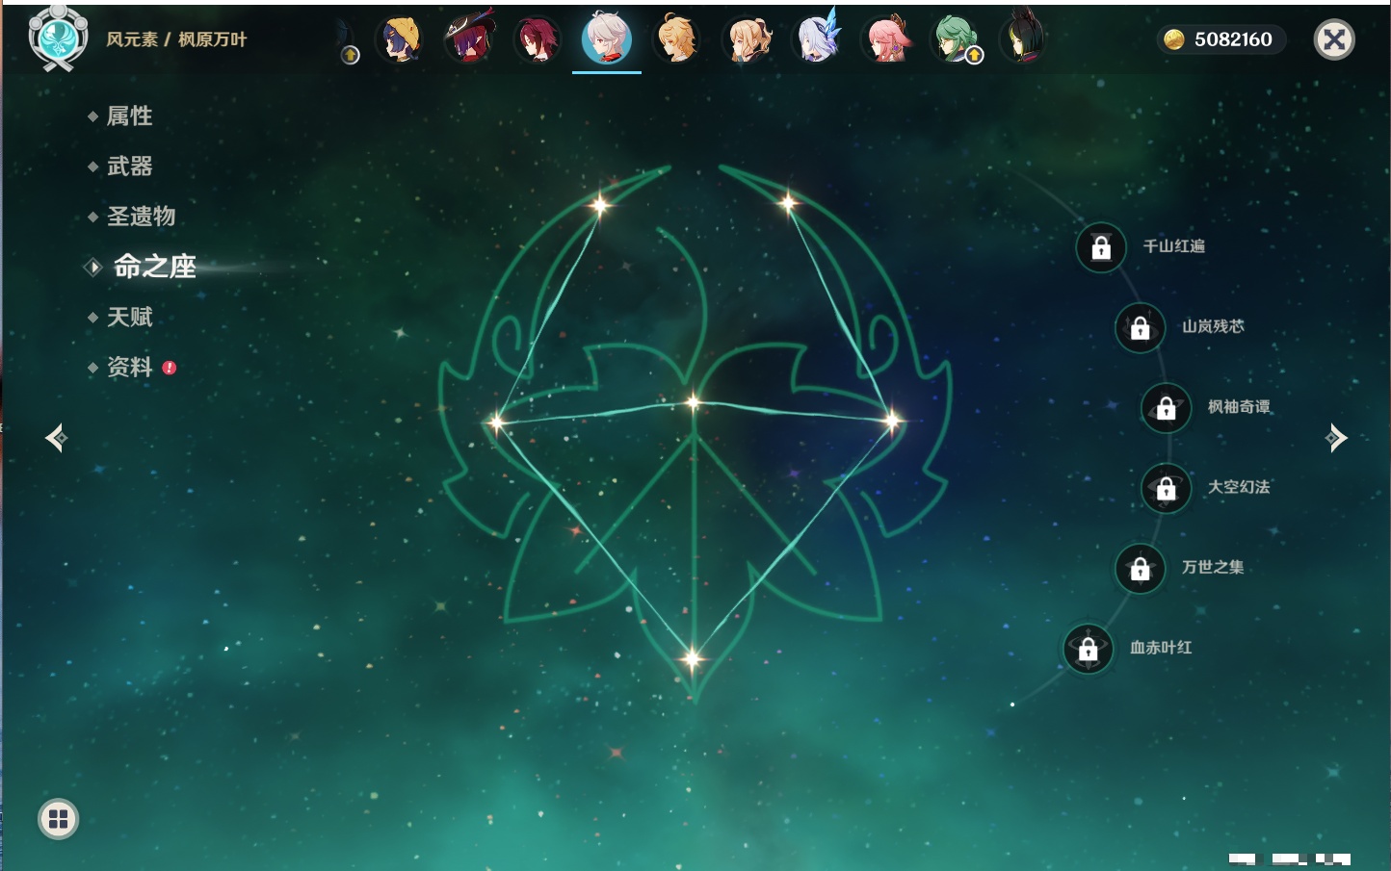Select the partially hidden avatar with upgrade arrow
1391x871 pixels.
(x=348, y=42)
